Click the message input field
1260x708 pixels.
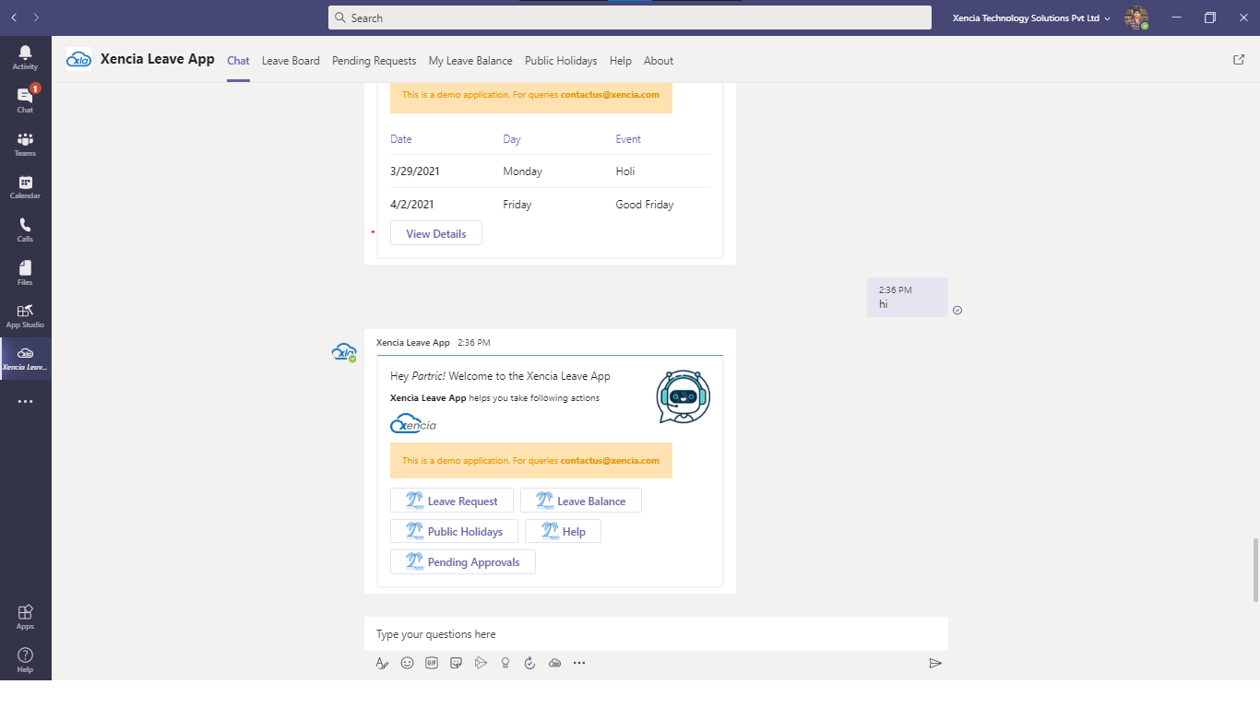point(655,633)
